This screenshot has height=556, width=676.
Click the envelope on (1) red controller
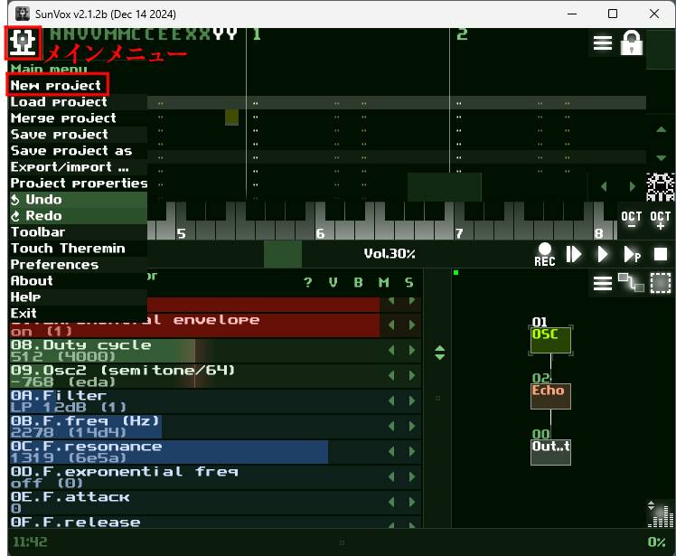[x=194, y=325]
